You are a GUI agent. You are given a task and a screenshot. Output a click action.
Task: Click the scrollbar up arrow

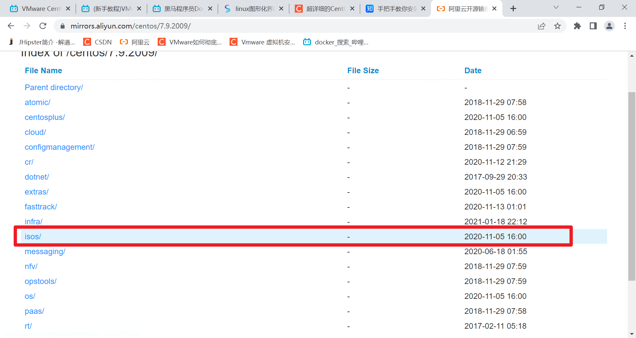(632, 56)
